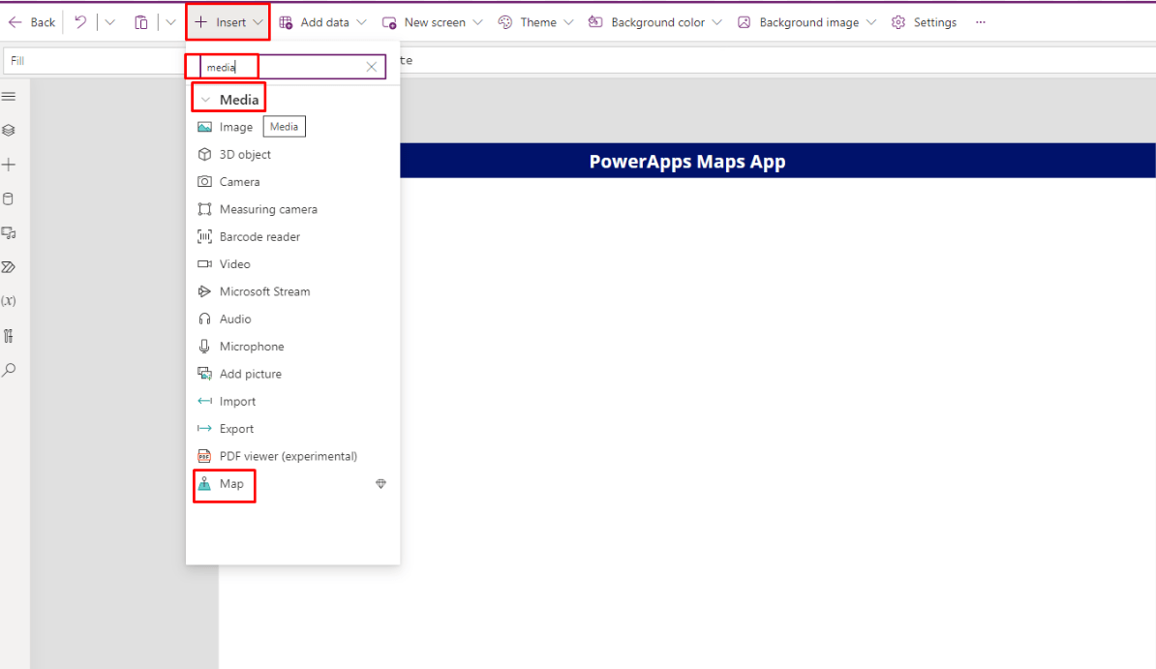This screenshot has height=669, width=1156.
Task: Select the Data sources icon
Action: [x=9, y=198]
